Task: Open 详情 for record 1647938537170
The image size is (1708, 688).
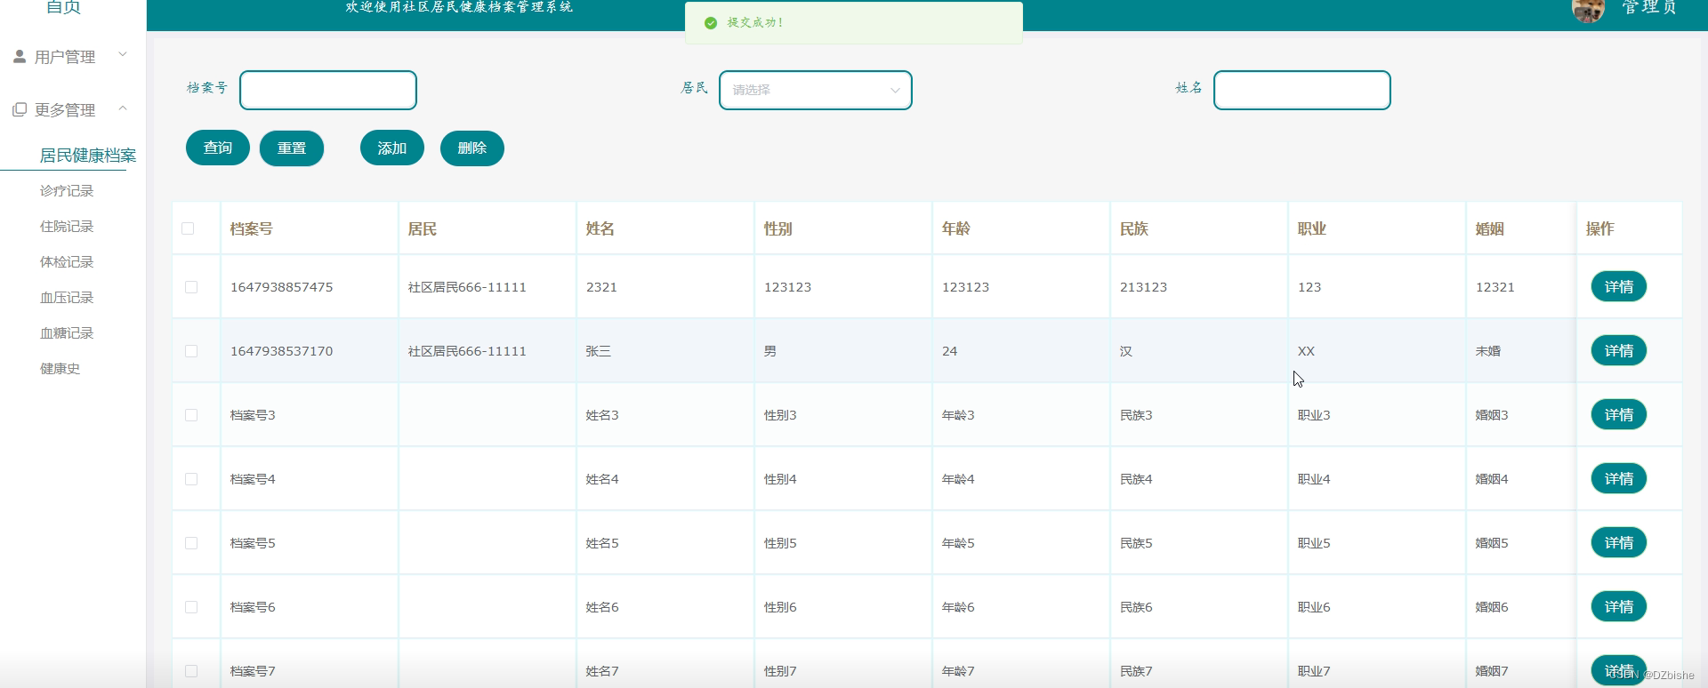Action: pos(1619,351)
